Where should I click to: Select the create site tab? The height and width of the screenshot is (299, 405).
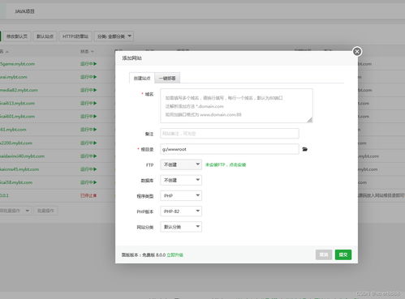pyautogui.click(x=142, y=79)
